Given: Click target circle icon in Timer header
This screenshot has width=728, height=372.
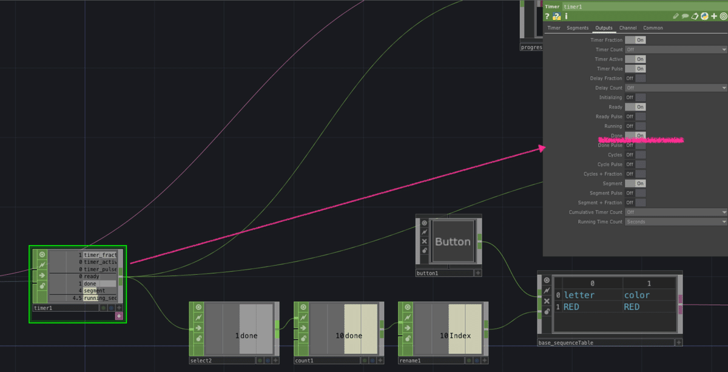Looking at the screenshot, I should [x=723, y=16].
